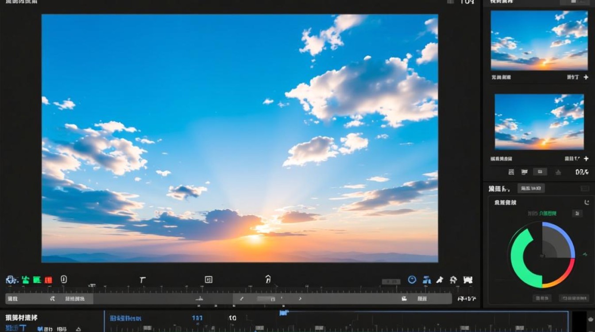
Task: Select the scissors cut icon on the gray bar
Action: tap(52, 299)
